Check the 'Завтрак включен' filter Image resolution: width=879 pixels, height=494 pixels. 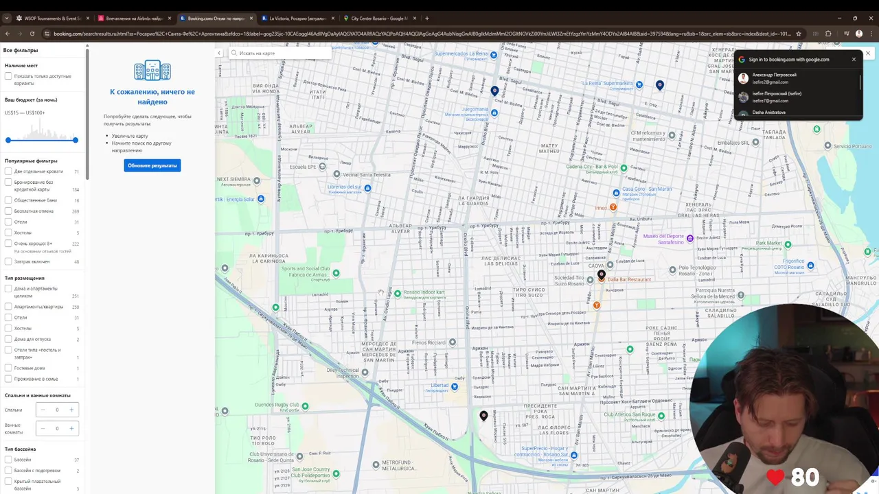8,261
